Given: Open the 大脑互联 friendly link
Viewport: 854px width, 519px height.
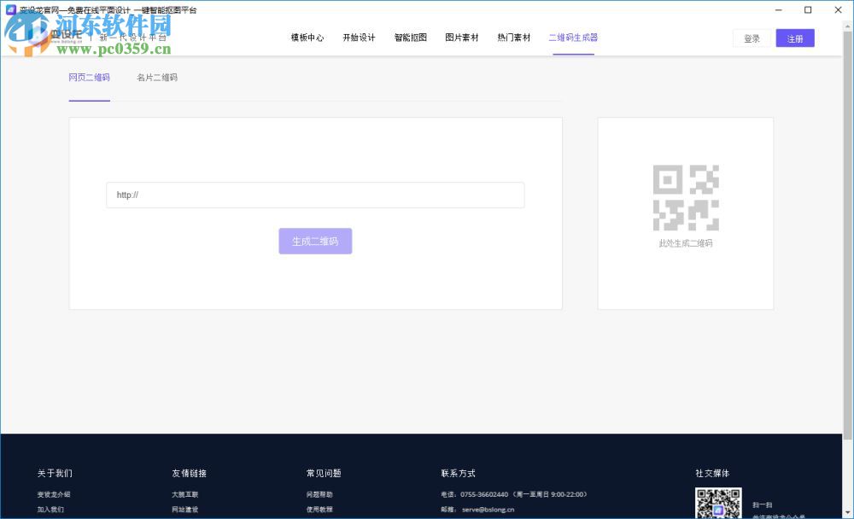Looking at the screenshot, I should point(186,494).
